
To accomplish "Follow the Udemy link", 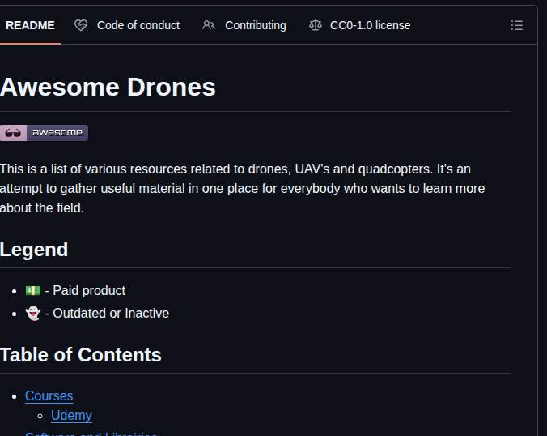I will 71,416.
